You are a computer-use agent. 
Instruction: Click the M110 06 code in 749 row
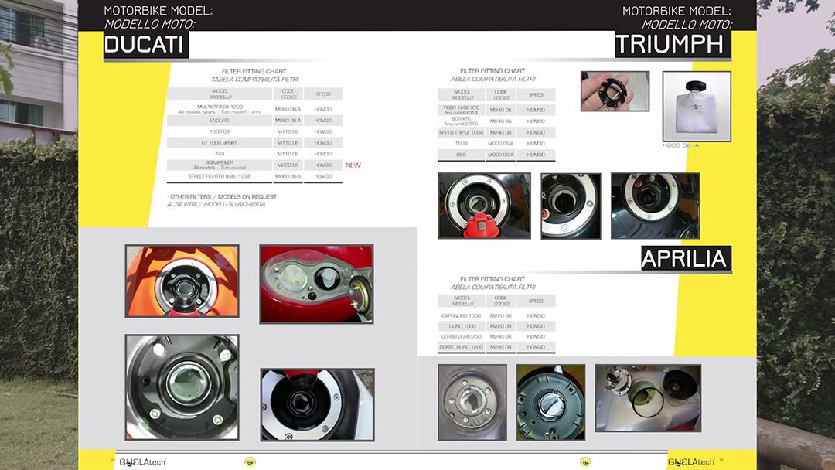(288, 154)
